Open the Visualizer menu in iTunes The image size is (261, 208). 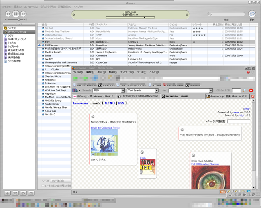[48, 7]
